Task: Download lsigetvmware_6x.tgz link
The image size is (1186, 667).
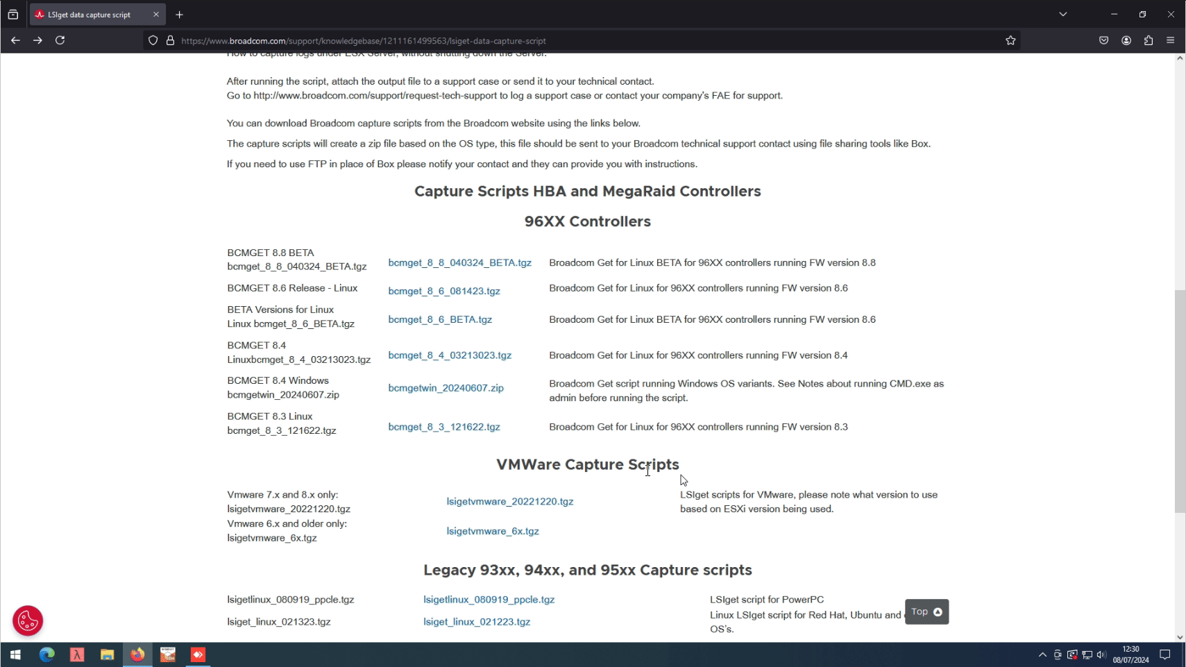Action: [493, 532]
